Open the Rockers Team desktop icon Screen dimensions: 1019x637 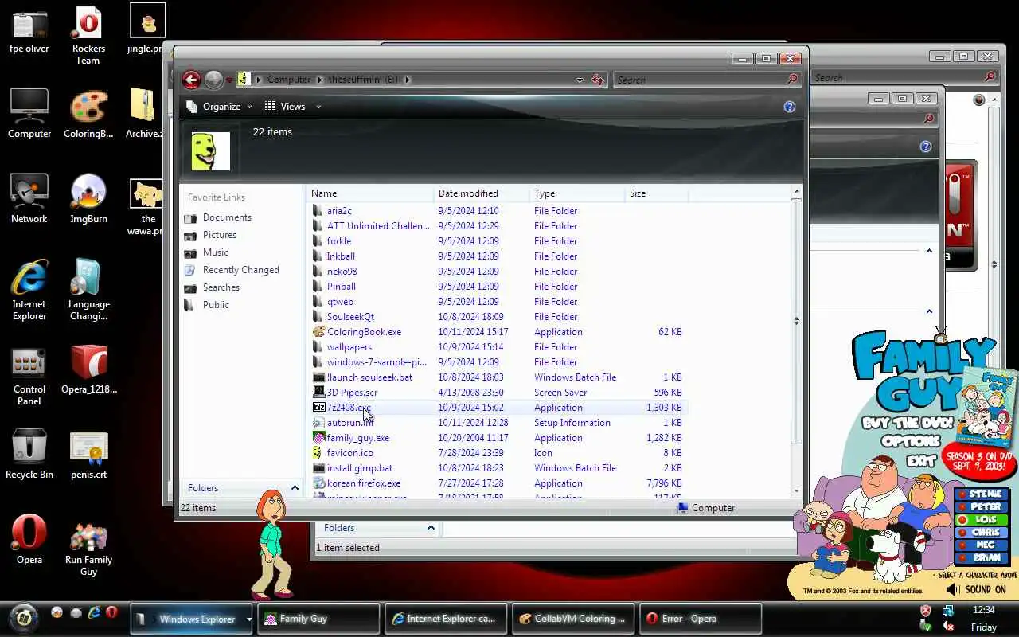point(88,36)
